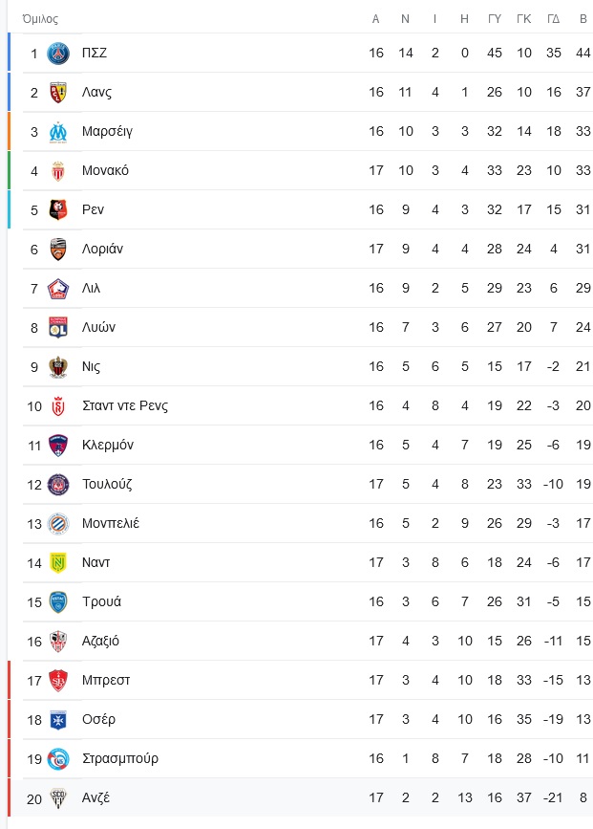
Task: Open the Μονπελιέ team page
Action: [111, 523]
